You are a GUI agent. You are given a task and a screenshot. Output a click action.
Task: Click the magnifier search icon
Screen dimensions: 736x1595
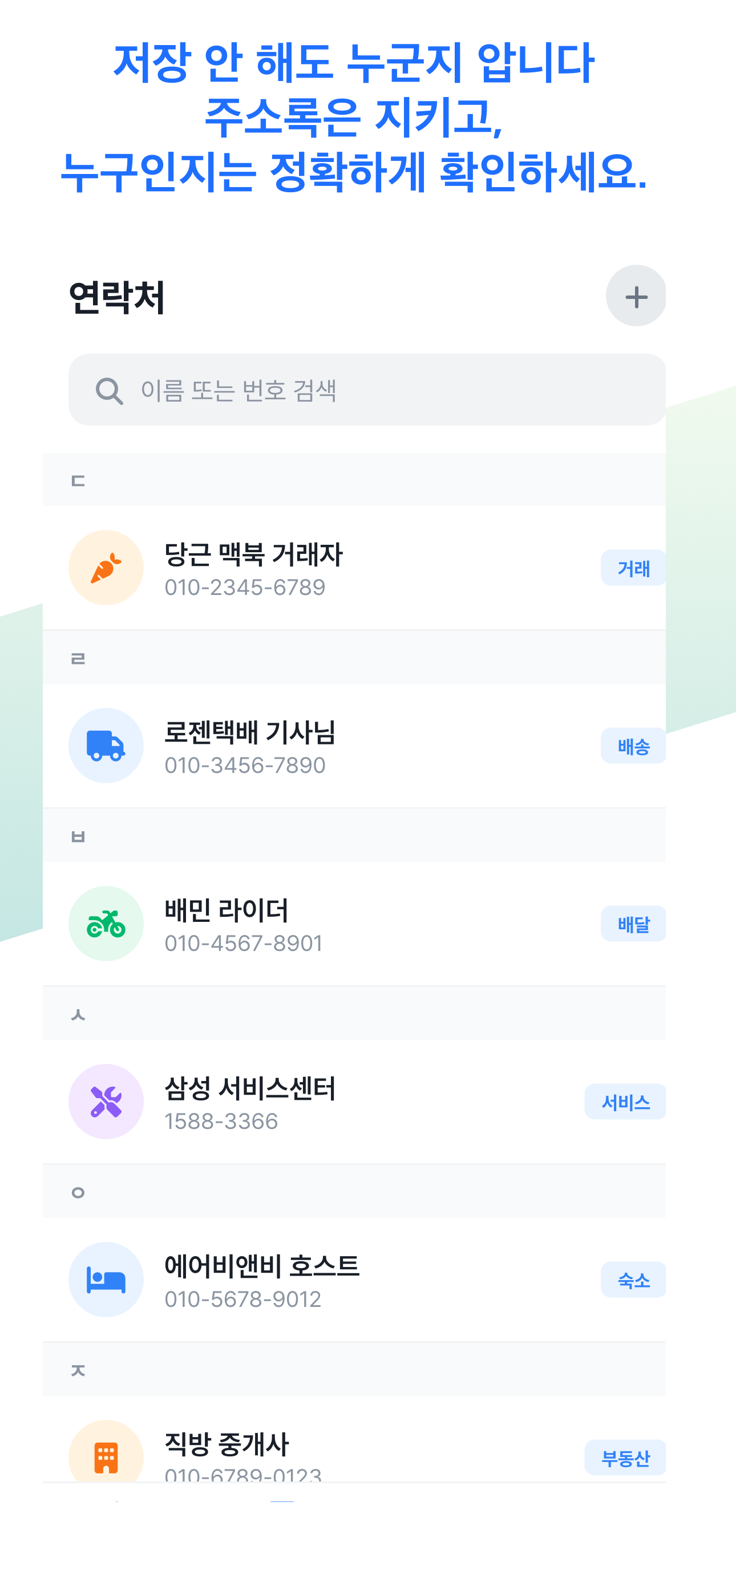point(109,391)
